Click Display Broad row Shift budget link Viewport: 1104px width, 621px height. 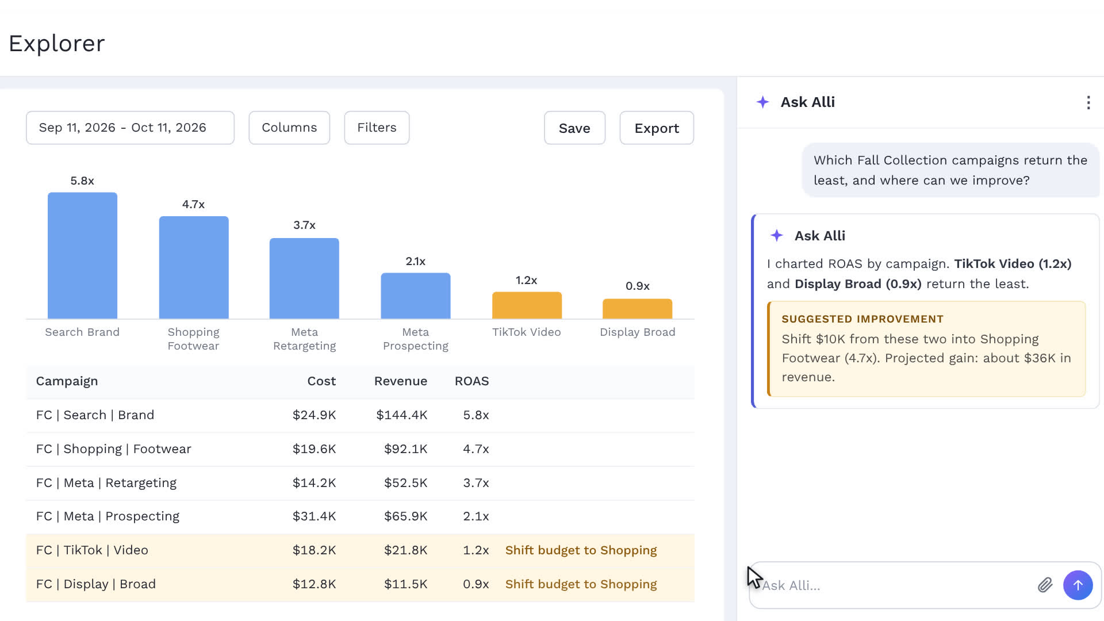pyautogui.click(x=581, y=584)
